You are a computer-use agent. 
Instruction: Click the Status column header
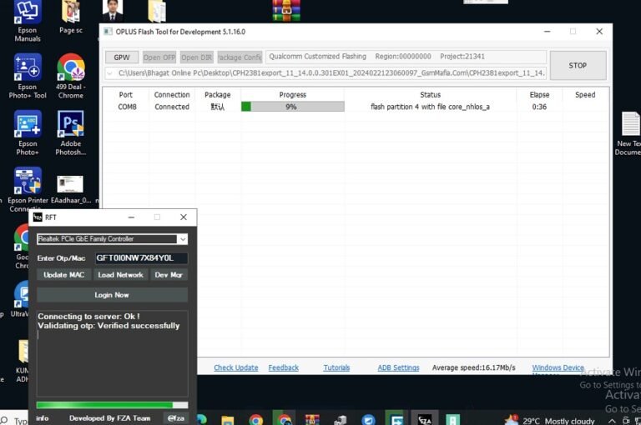[430, 95]
